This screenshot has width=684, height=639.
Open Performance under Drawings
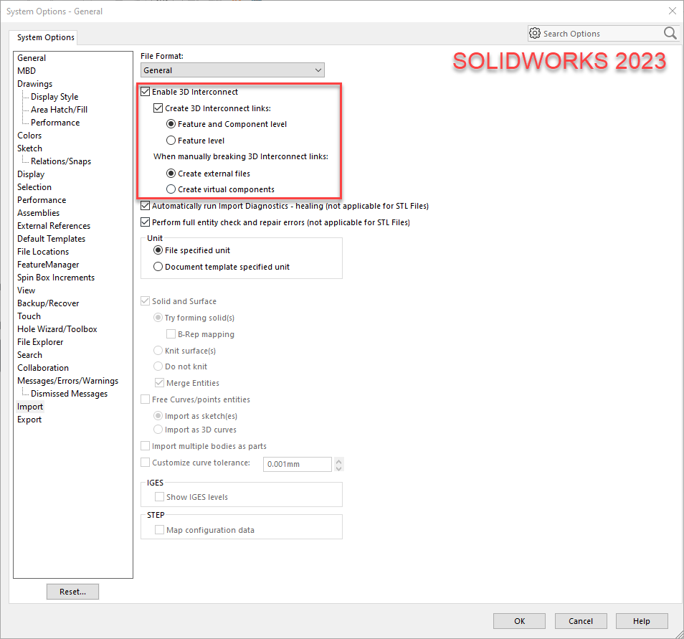tap(55, 123)
